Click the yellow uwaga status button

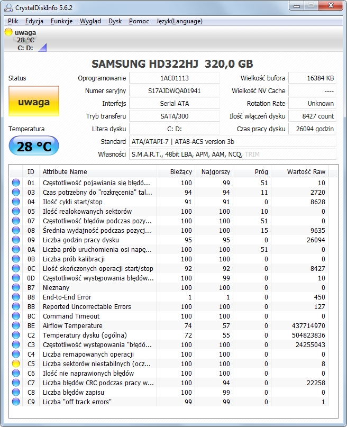tap(34, 101)
